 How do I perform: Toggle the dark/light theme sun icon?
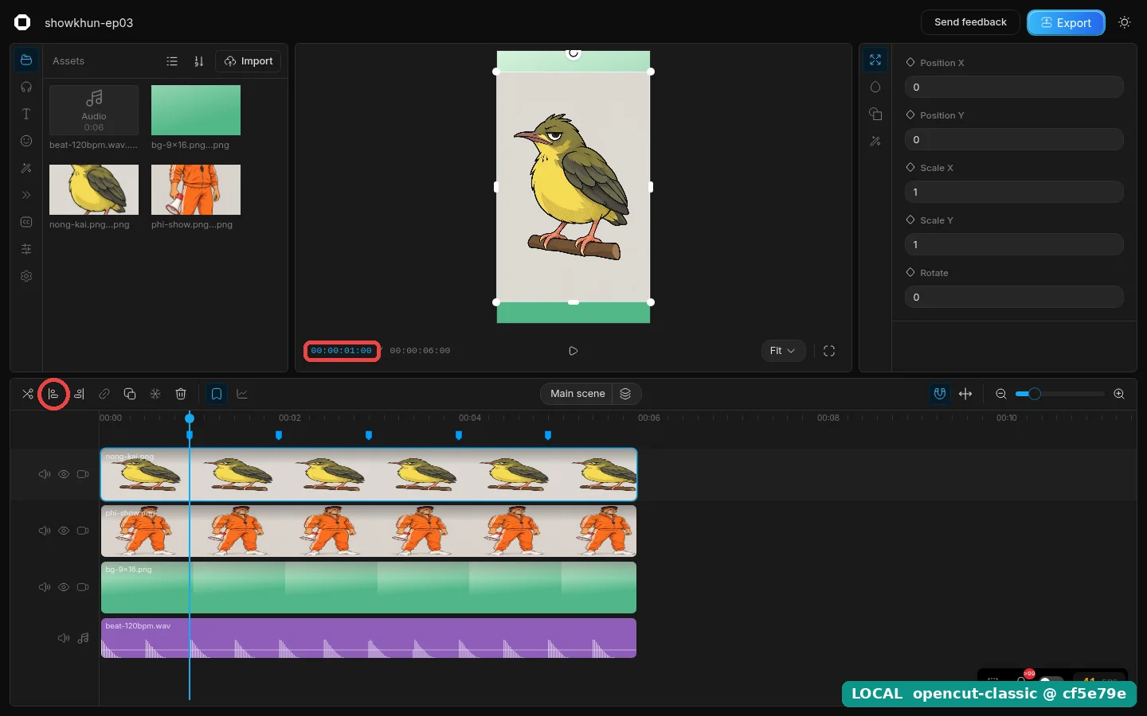point(1125,22)
